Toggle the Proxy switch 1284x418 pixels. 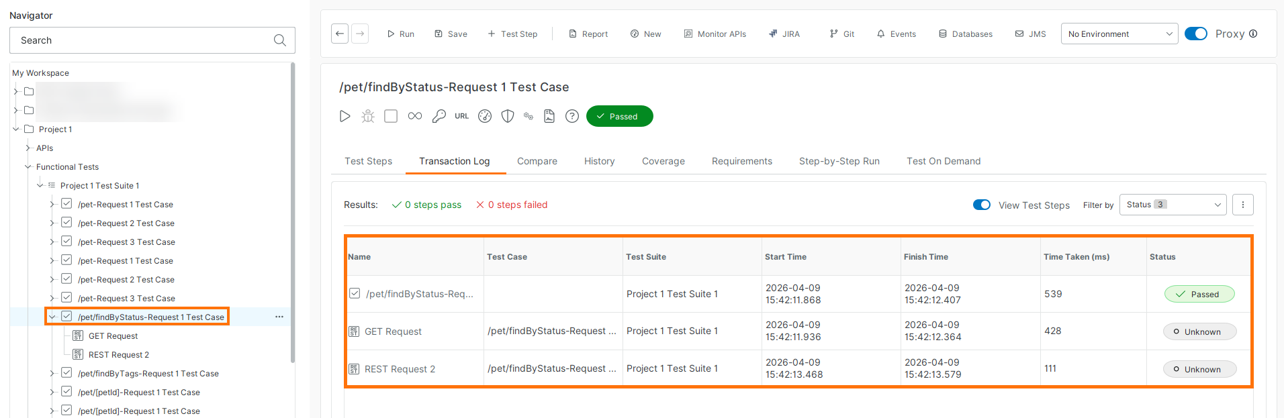click(1196, 34)
